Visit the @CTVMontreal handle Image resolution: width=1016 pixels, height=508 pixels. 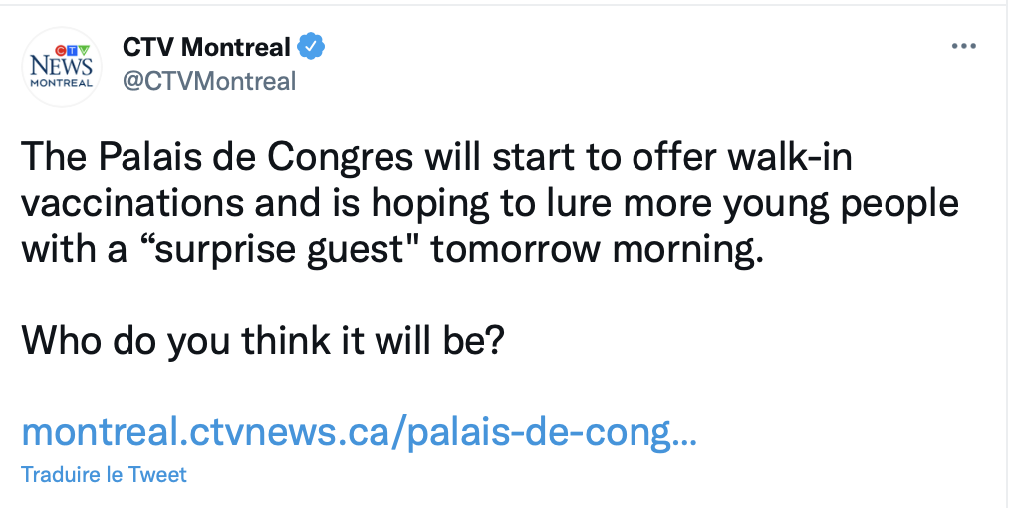tap(208, 81)
